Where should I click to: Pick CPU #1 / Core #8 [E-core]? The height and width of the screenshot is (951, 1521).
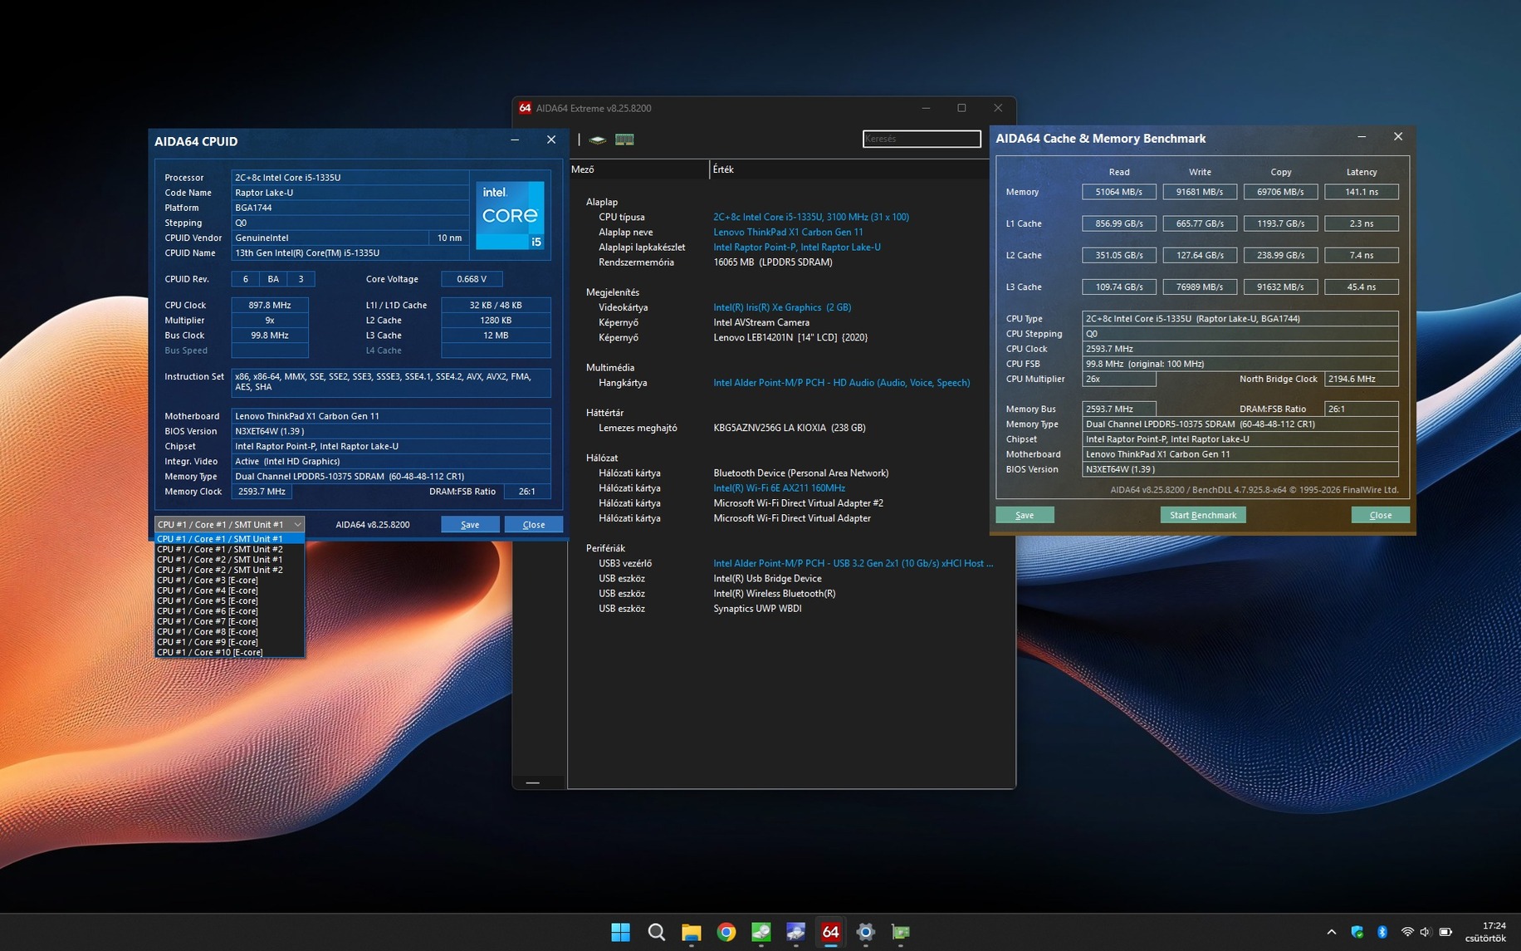[229, 631]
